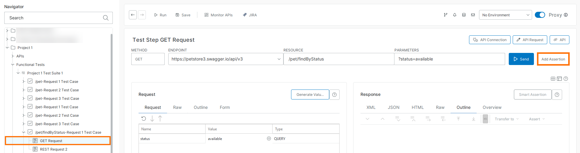The height and width of the screenshot is (153, 580).
Task: Go back using the left arrow button
Action: (x=133, y=15)
